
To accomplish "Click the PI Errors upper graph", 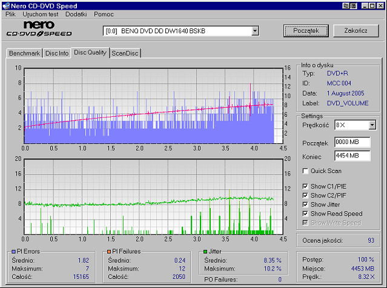I will pos(153,106).
